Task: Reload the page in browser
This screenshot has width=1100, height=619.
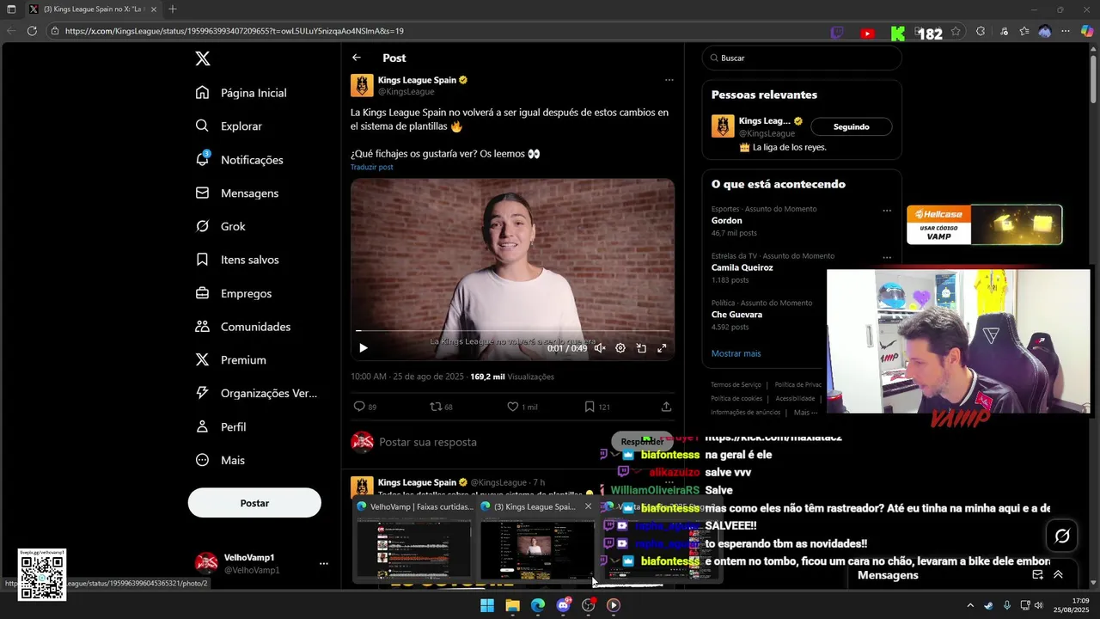Action: pos(32,31)
